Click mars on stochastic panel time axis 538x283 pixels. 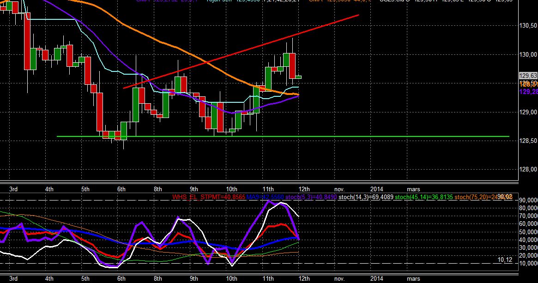[x=413, y=278]
